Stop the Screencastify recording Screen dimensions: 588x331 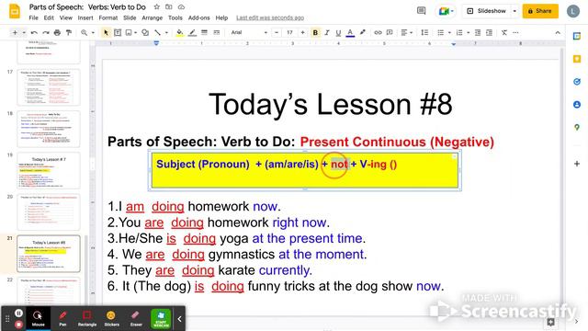point(18,325)
